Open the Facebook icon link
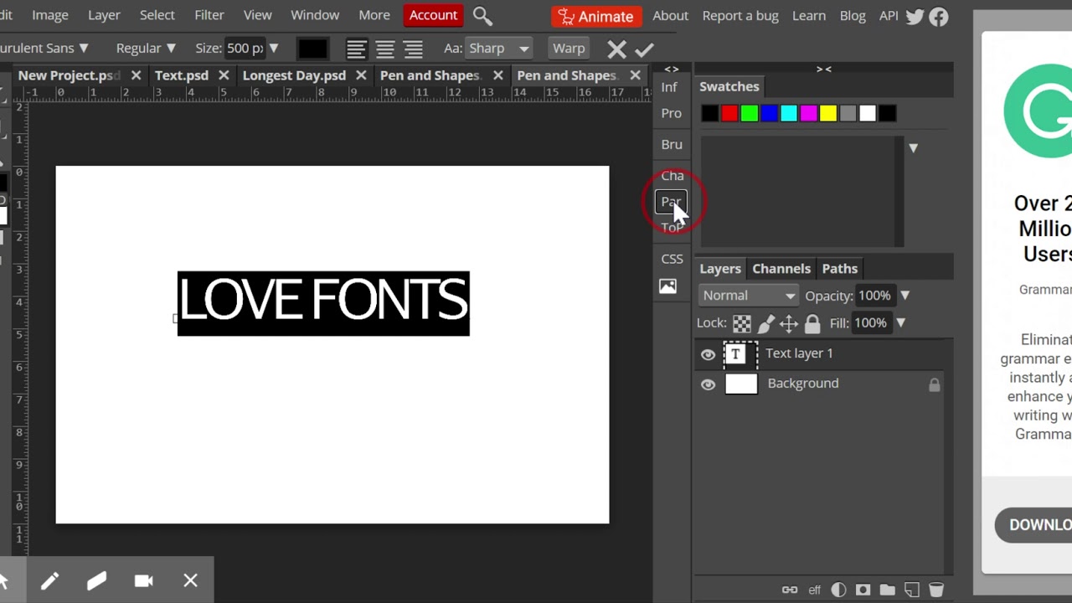The width and height of the screenshot is (1072, 603). 939,16
